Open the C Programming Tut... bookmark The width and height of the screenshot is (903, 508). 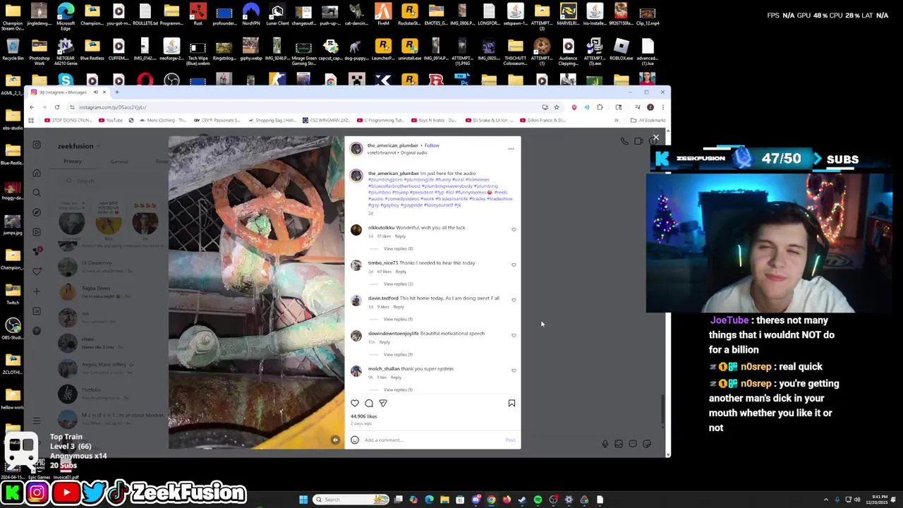(x=380, y=121)
